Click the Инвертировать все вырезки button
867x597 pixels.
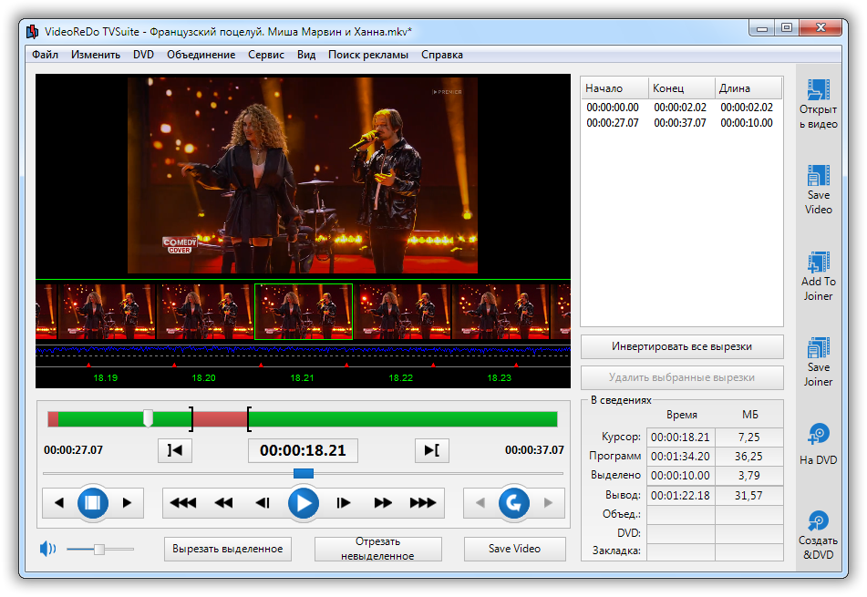point(681,347)
